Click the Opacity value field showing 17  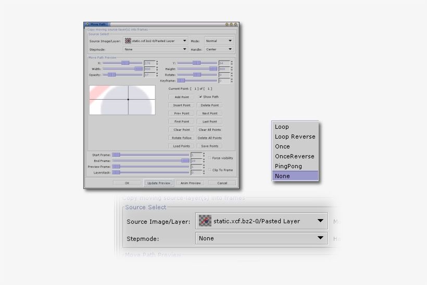[149, 75]
